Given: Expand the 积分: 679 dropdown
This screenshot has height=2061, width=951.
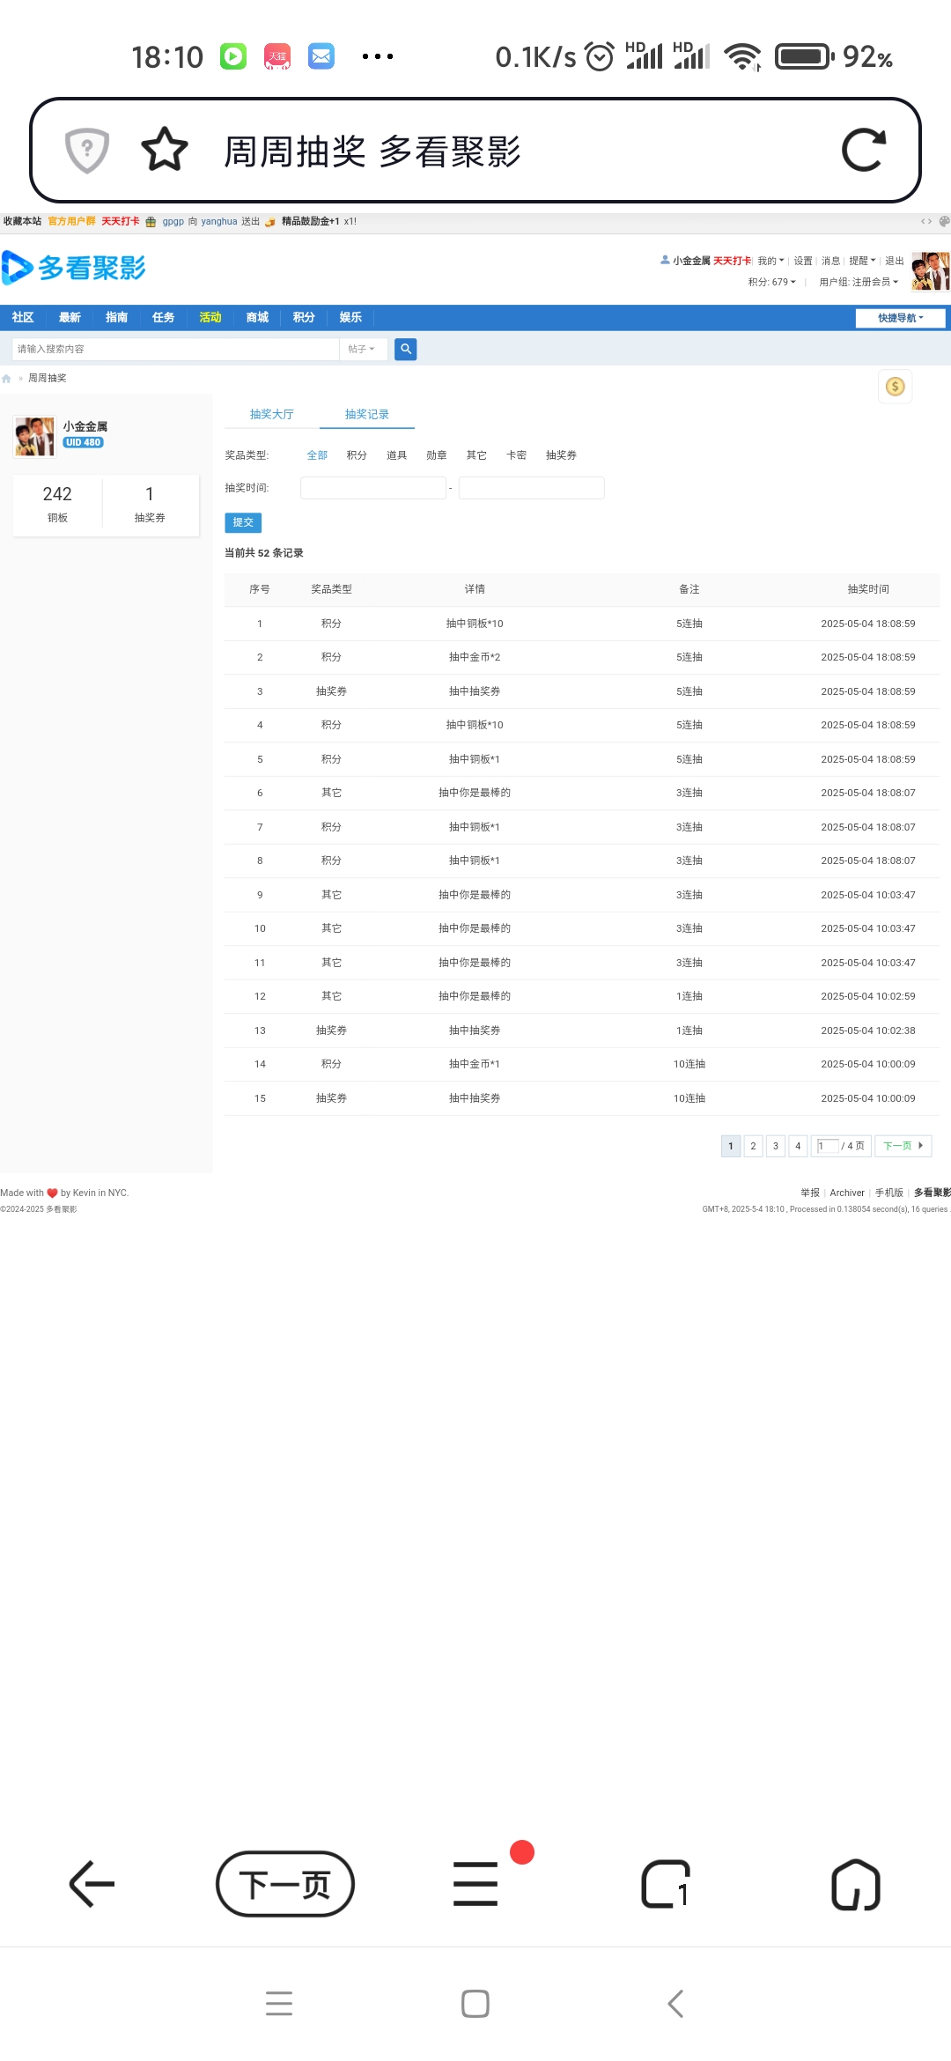Looking at the screenshot, I should coord(772,282).
